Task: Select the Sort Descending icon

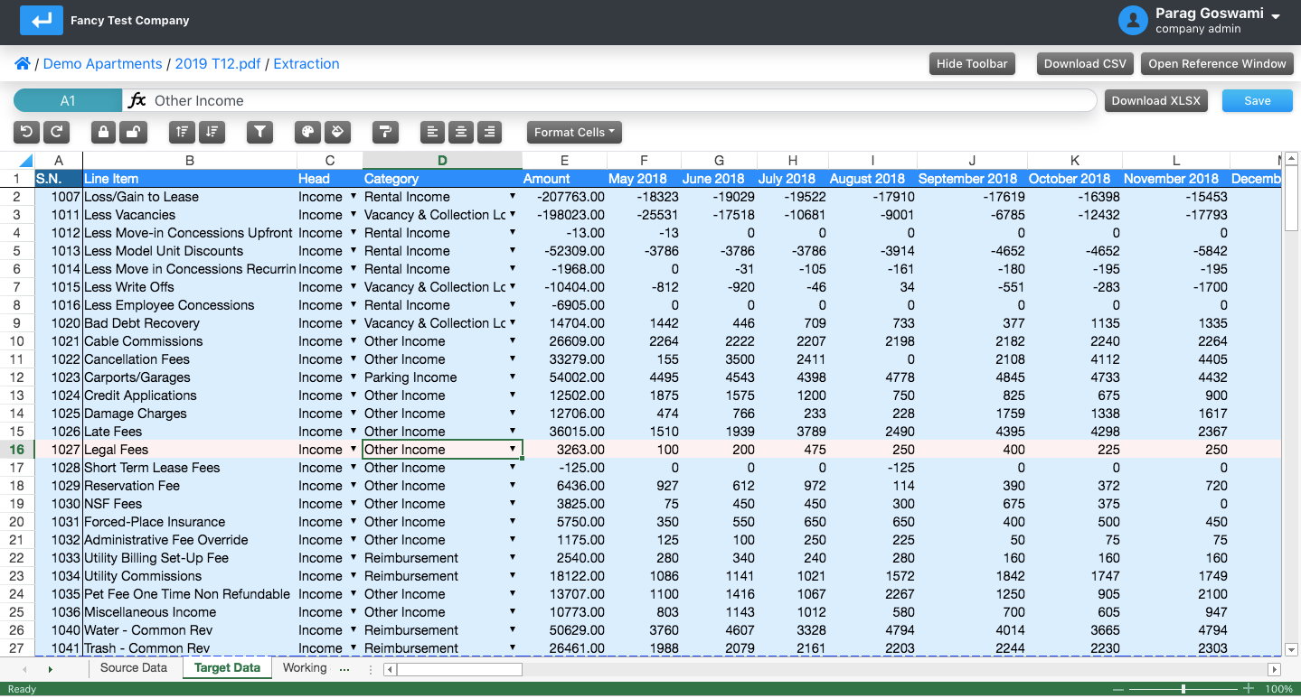Action: [212, 132]
